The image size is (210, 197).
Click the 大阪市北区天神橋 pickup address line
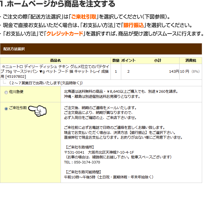[99, 152]
